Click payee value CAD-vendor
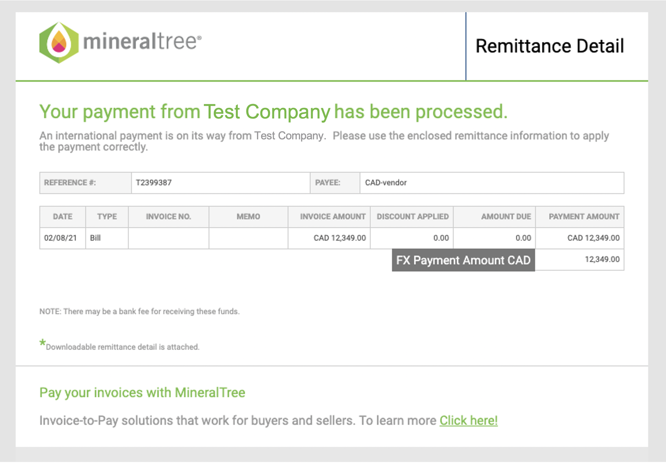The width and height of the screenshot is (666, 463). [x=386, y=183]
